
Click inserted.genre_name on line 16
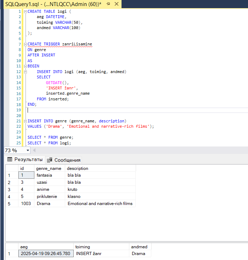(68, 93)
